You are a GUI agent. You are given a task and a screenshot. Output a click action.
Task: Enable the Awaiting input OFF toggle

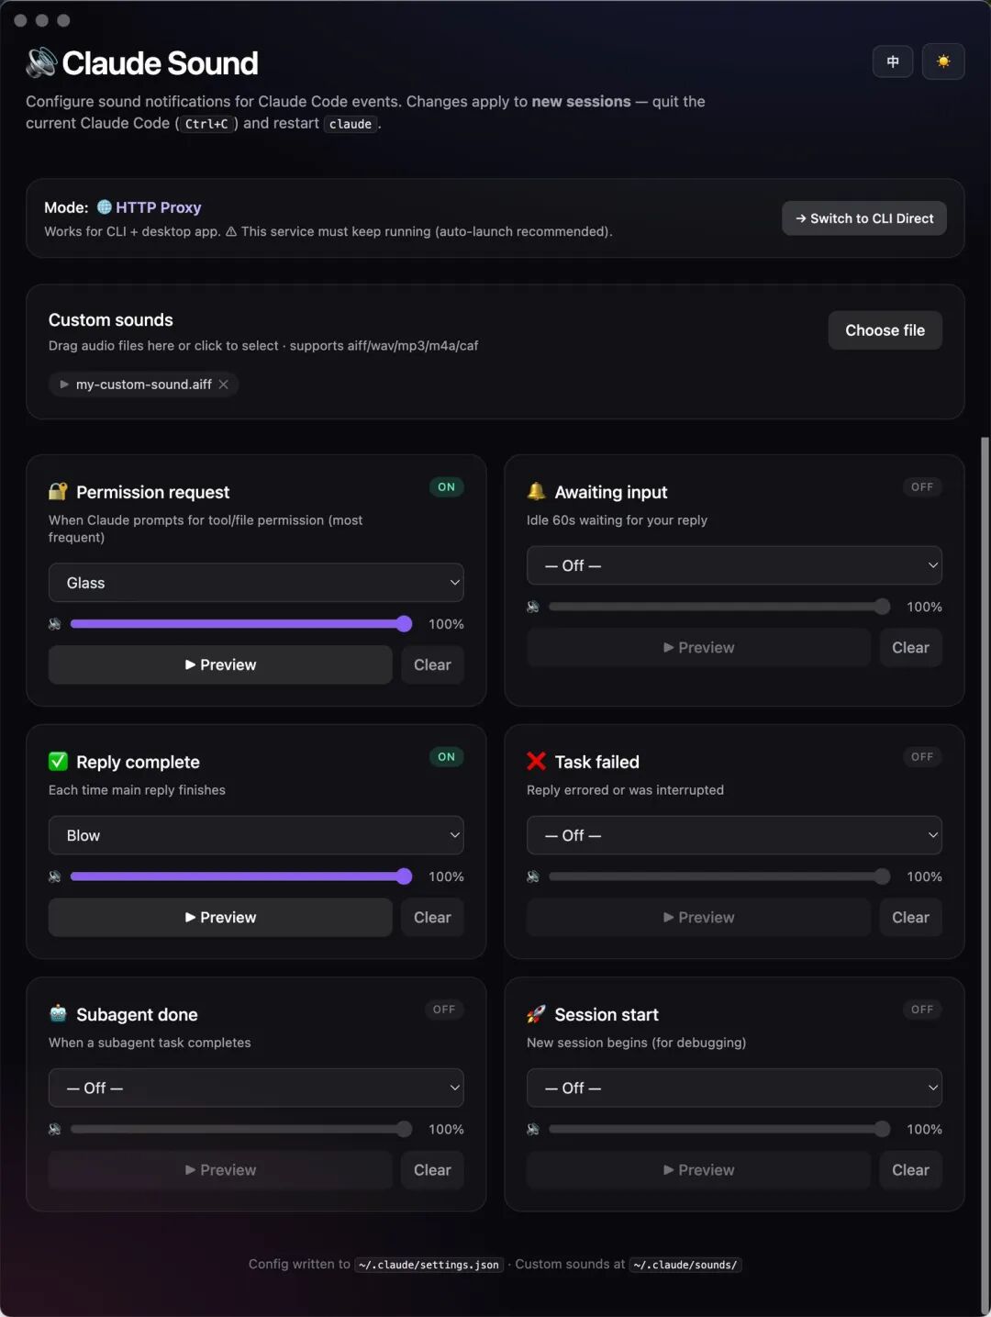point(922,487)
